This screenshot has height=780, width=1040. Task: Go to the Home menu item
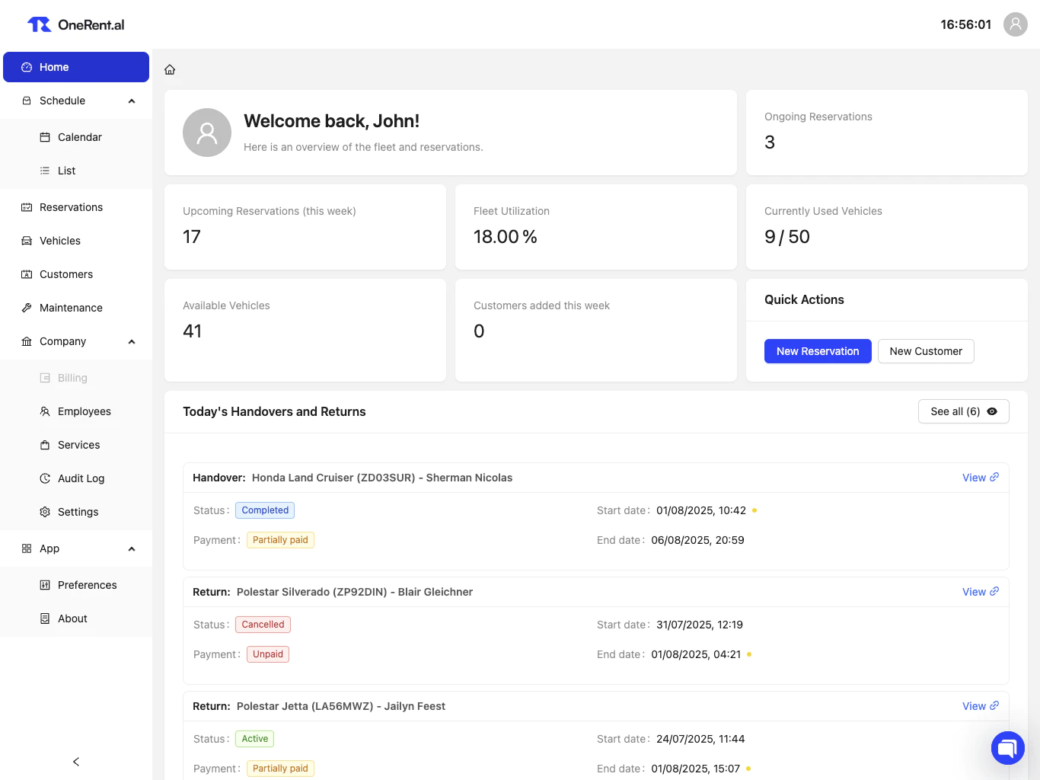click(76, 67)
